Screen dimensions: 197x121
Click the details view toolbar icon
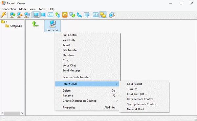pyautogui.click(x=96, y=15)
